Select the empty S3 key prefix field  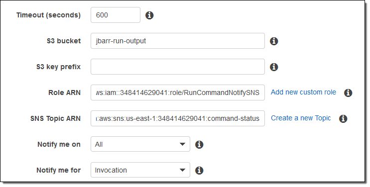tap(178, 67)
